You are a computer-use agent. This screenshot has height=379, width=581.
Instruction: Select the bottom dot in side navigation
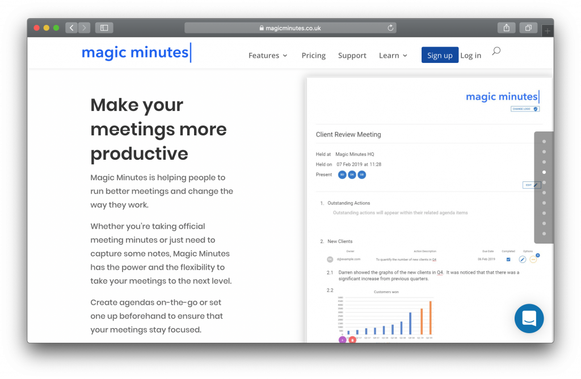point(544,233)
